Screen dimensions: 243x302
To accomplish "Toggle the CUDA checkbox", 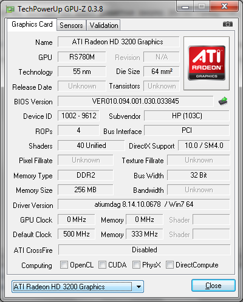I will 102,264.
